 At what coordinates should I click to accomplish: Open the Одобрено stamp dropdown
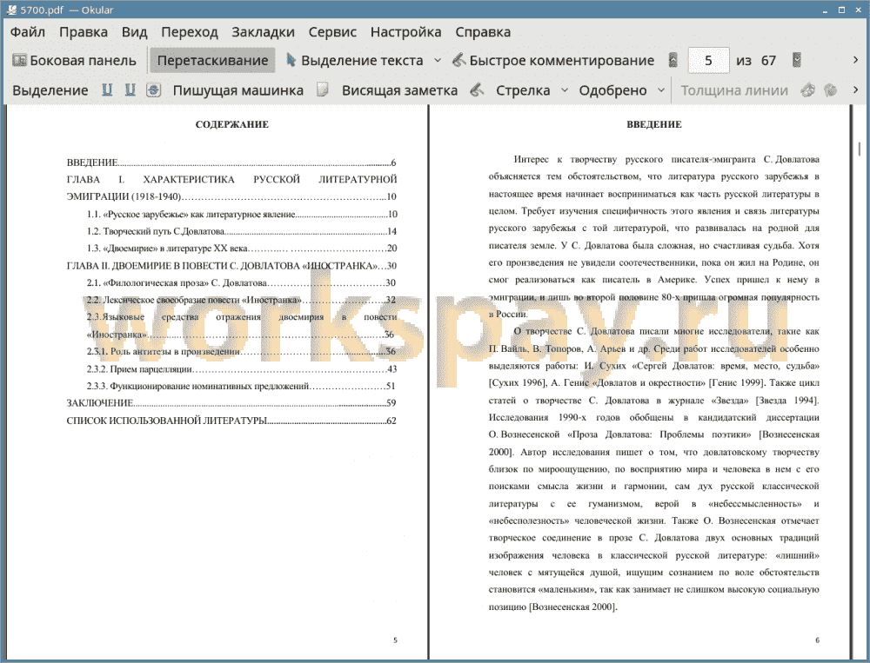pos(661,90)
